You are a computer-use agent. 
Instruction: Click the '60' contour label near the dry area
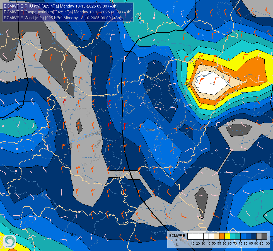(194, 65)
